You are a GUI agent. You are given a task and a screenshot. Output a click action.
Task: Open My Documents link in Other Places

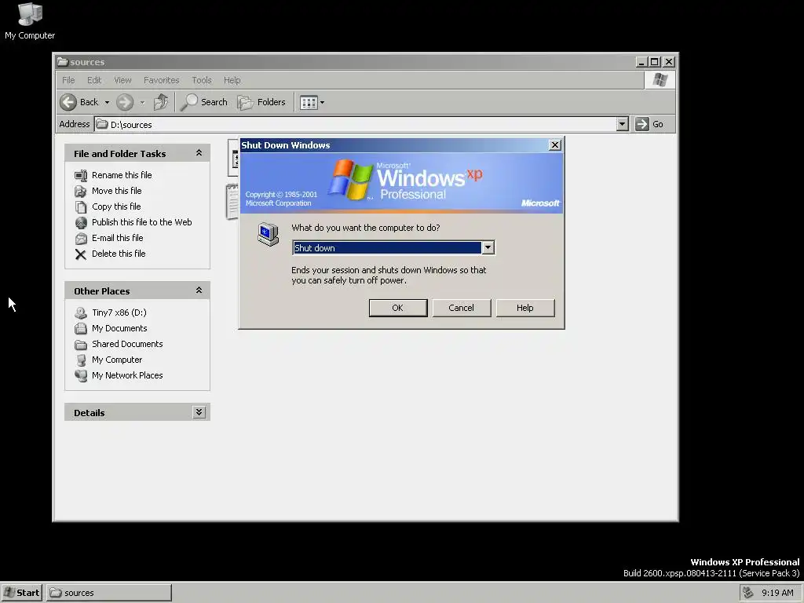coord(119,328)
